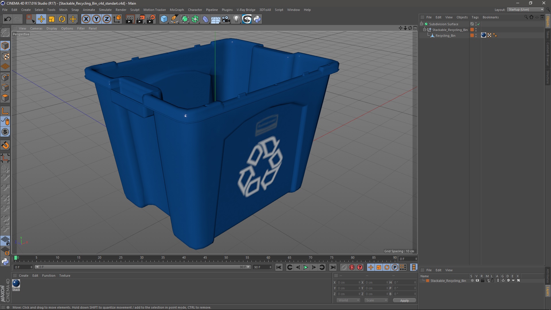Open the Simulate menu
Viewport: 551px width, 310px height.
click(105, 10)
